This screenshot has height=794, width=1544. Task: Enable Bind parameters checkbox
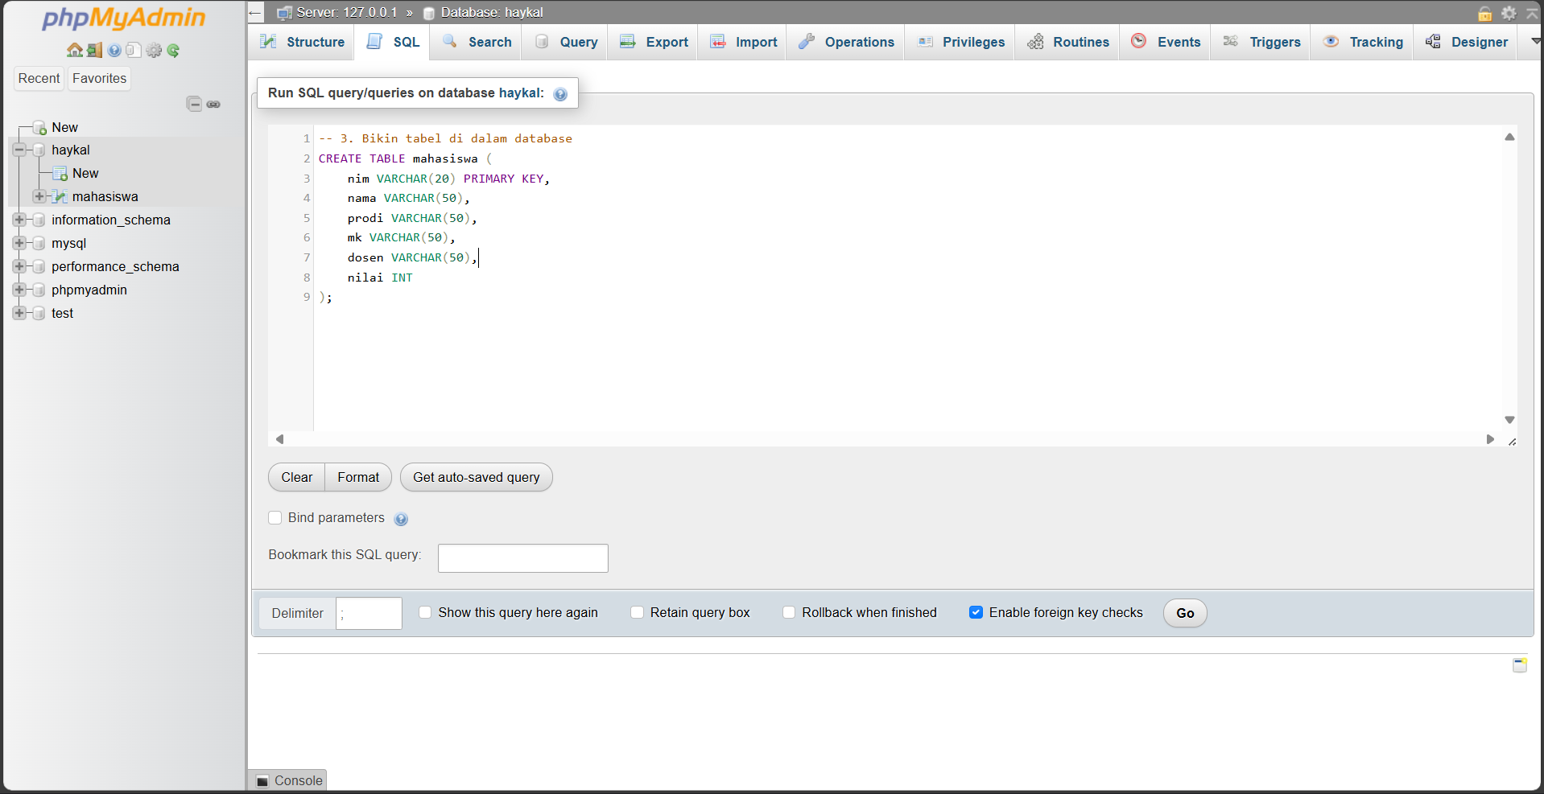coord(275,518)
